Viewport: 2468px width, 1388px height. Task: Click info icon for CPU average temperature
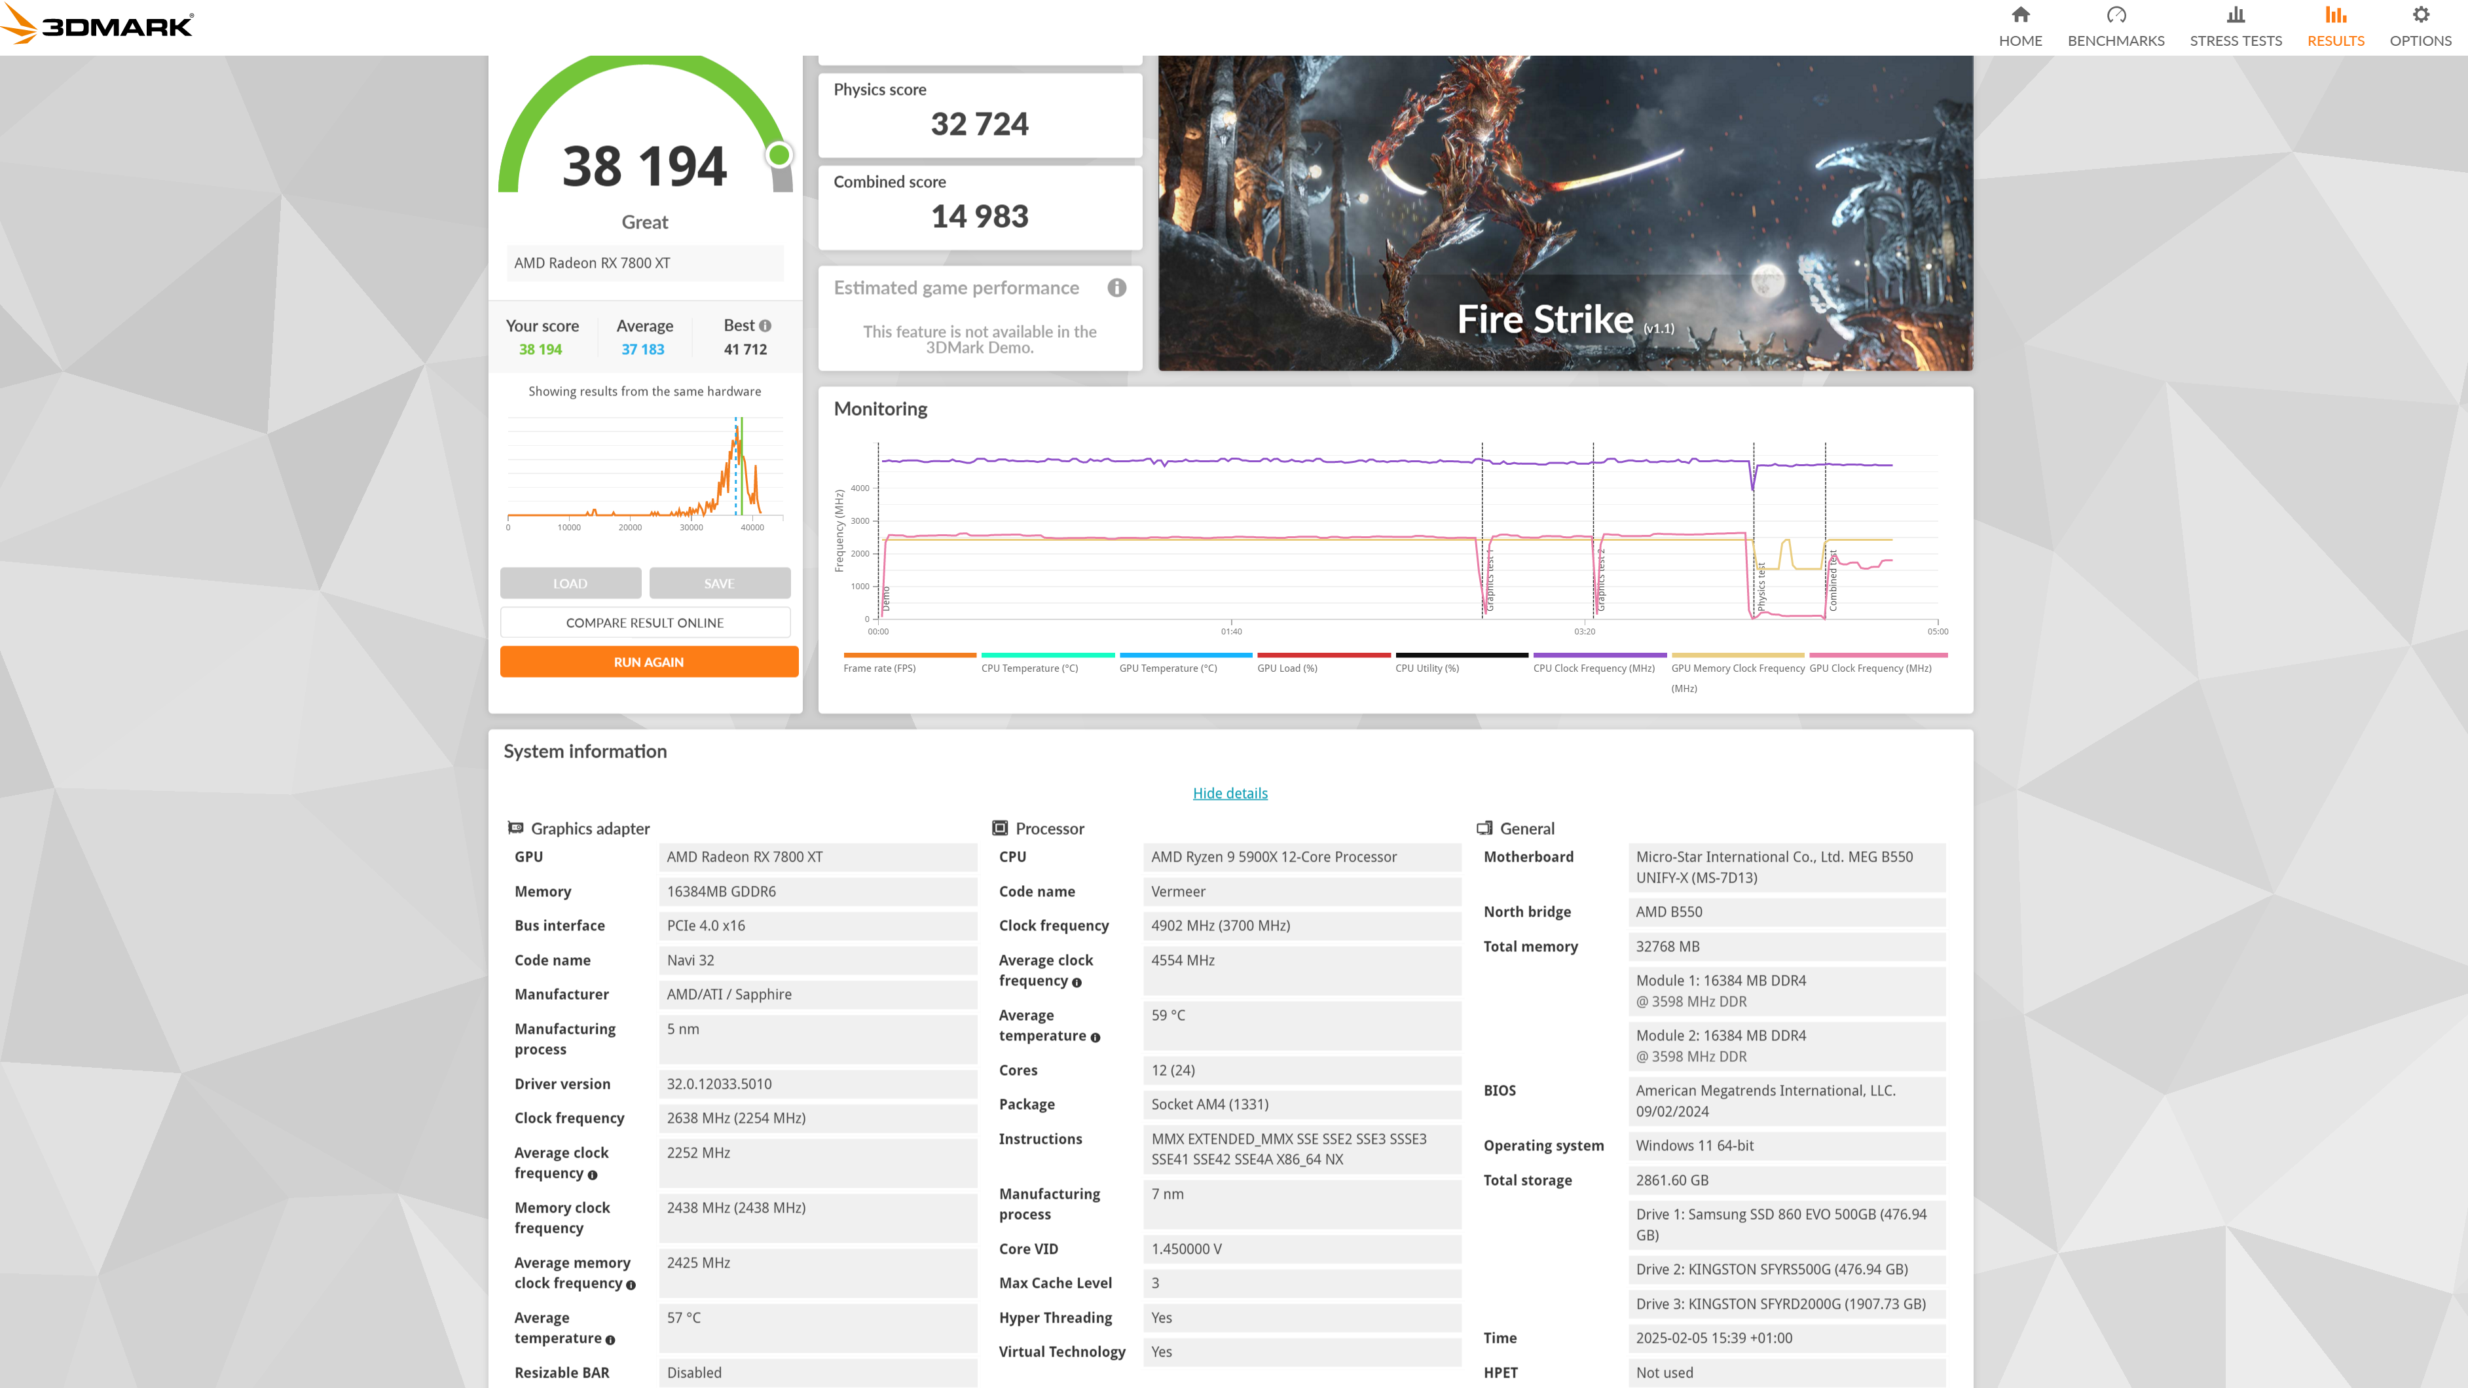coord(1095,1038)
